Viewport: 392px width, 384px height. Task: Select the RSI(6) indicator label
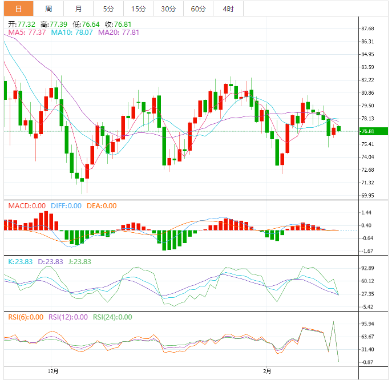[x=26, y=317]
